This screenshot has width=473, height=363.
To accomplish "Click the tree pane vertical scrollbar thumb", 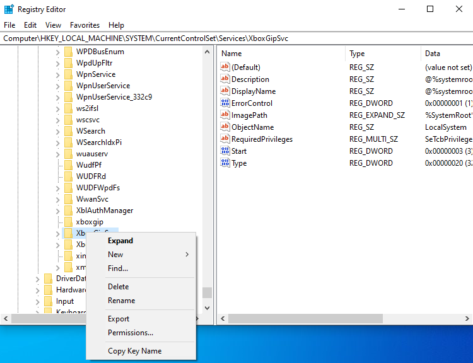I will point(207,292).
